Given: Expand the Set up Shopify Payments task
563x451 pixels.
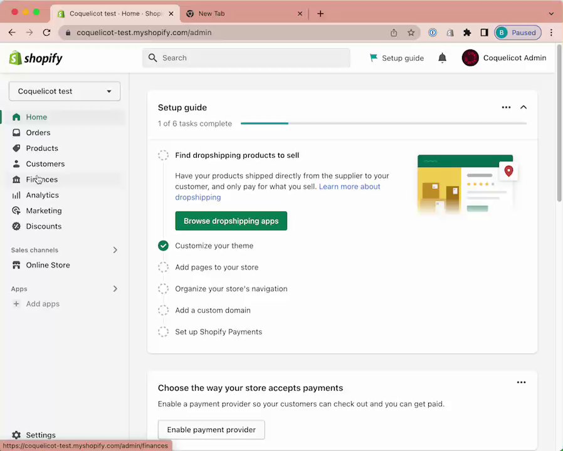Looking at the screenshot, I should [219, 332].
